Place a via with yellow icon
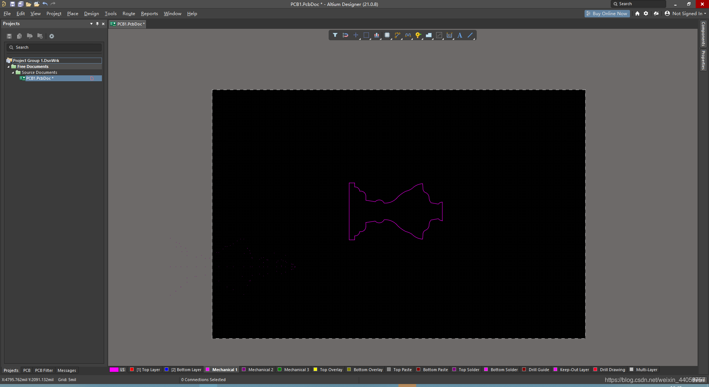709x387 pixels. [418, 35]
